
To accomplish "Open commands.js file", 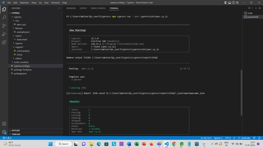I will pos(23,51).
